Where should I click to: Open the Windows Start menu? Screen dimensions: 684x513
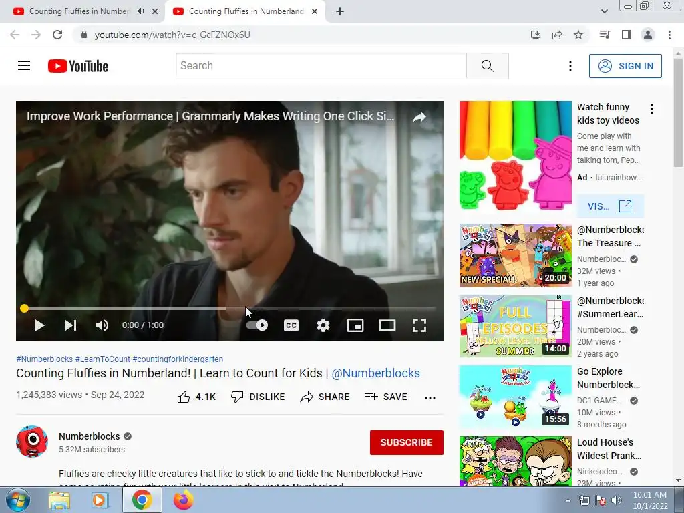coord(17,500)
